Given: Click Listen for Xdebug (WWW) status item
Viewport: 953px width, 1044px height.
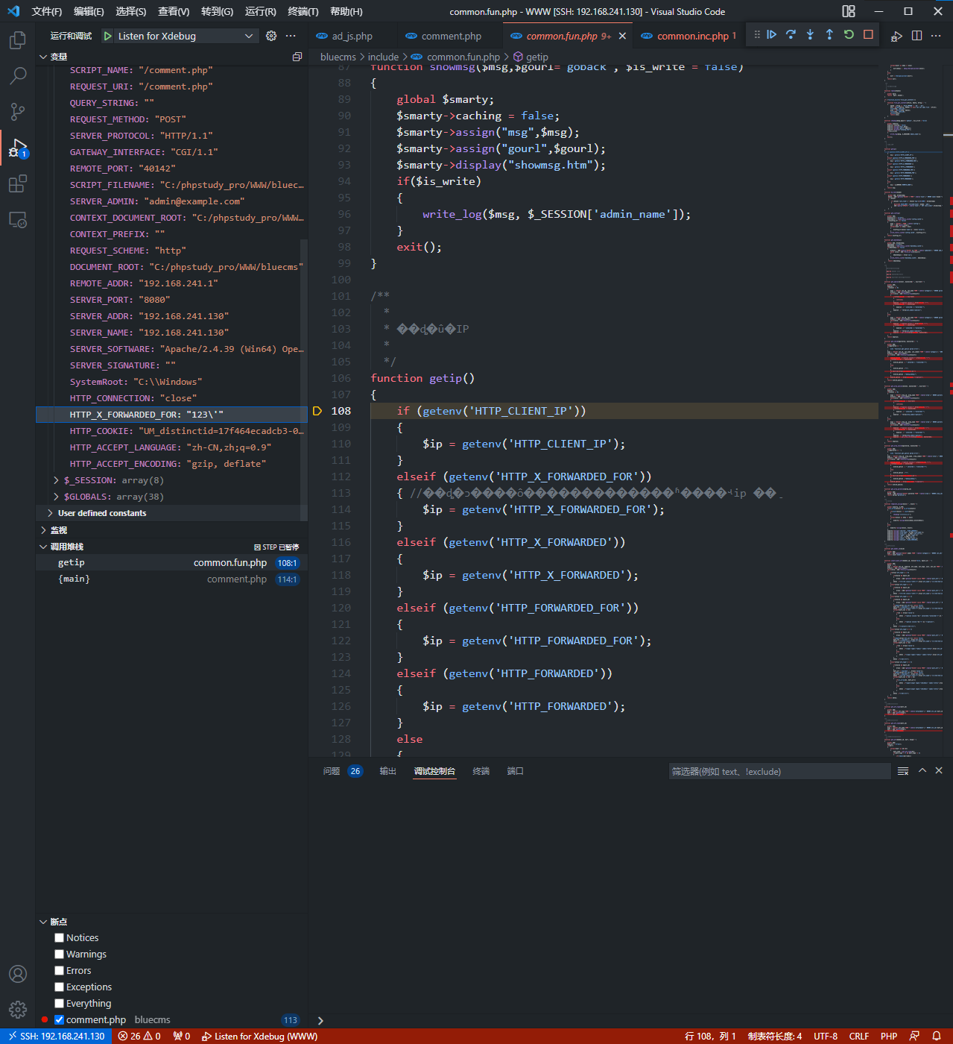Looking at the screenshot, I should coord(259,1036).
